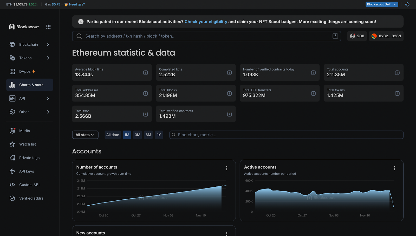Image resolution: width=416 pixels, height=236 pixels.
Task: Open DApps in the sidebar
Action: click(30, 71)
